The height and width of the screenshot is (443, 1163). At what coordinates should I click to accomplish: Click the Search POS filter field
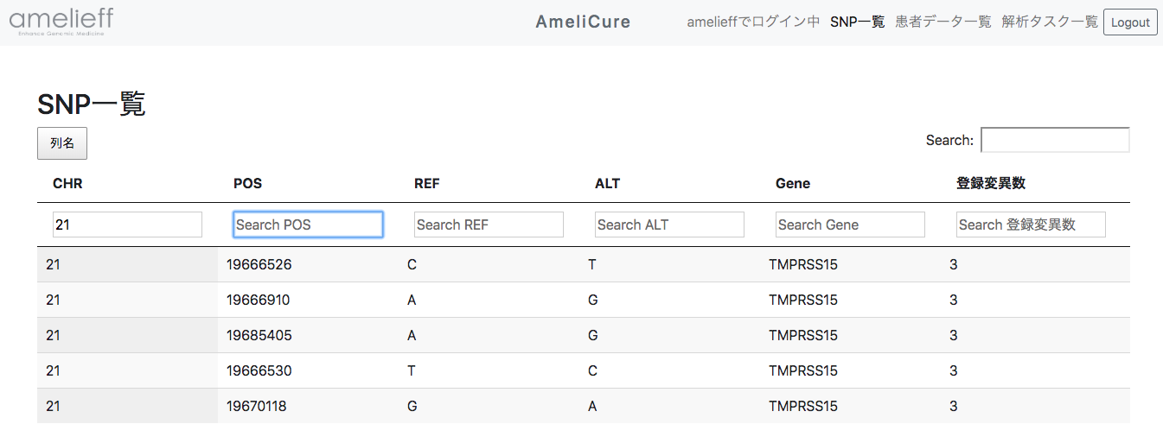308,225
